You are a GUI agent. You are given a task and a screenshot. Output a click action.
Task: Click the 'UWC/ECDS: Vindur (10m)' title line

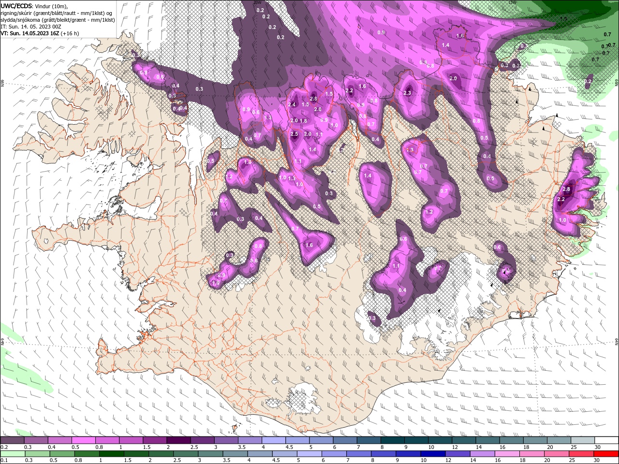point(35,6)
